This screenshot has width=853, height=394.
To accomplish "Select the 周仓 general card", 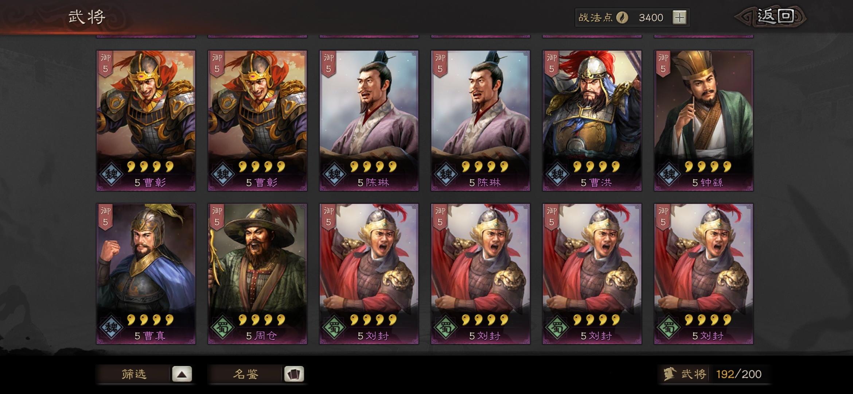I will click(x=257, y=274).
